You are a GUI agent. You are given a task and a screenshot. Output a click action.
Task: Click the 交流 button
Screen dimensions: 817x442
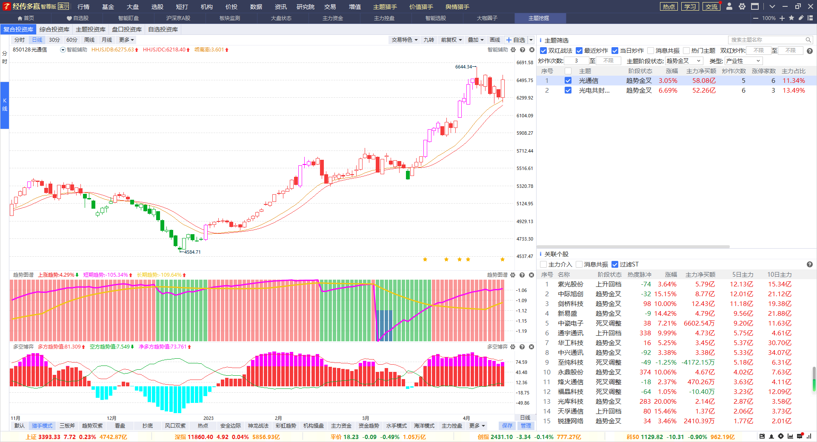[x=711, y=6]
